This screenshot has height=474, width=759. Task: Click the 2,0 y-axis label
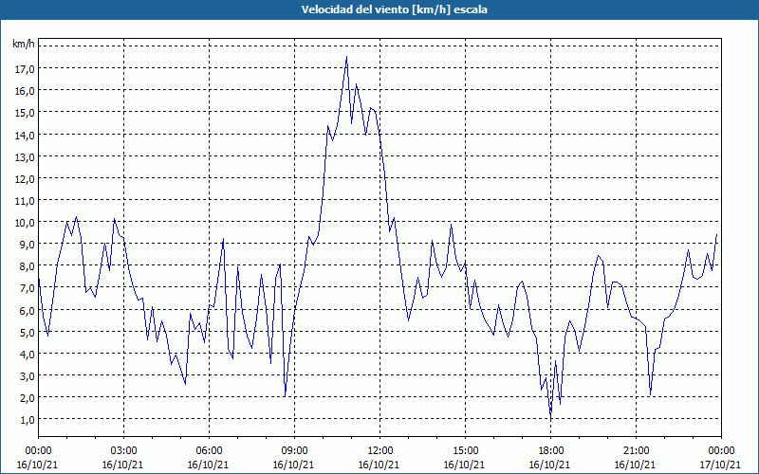(x=27, y=397)
